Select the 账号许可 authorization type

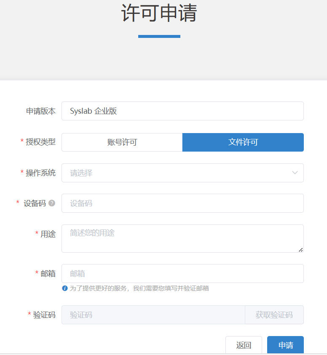(x=122, y=142)
